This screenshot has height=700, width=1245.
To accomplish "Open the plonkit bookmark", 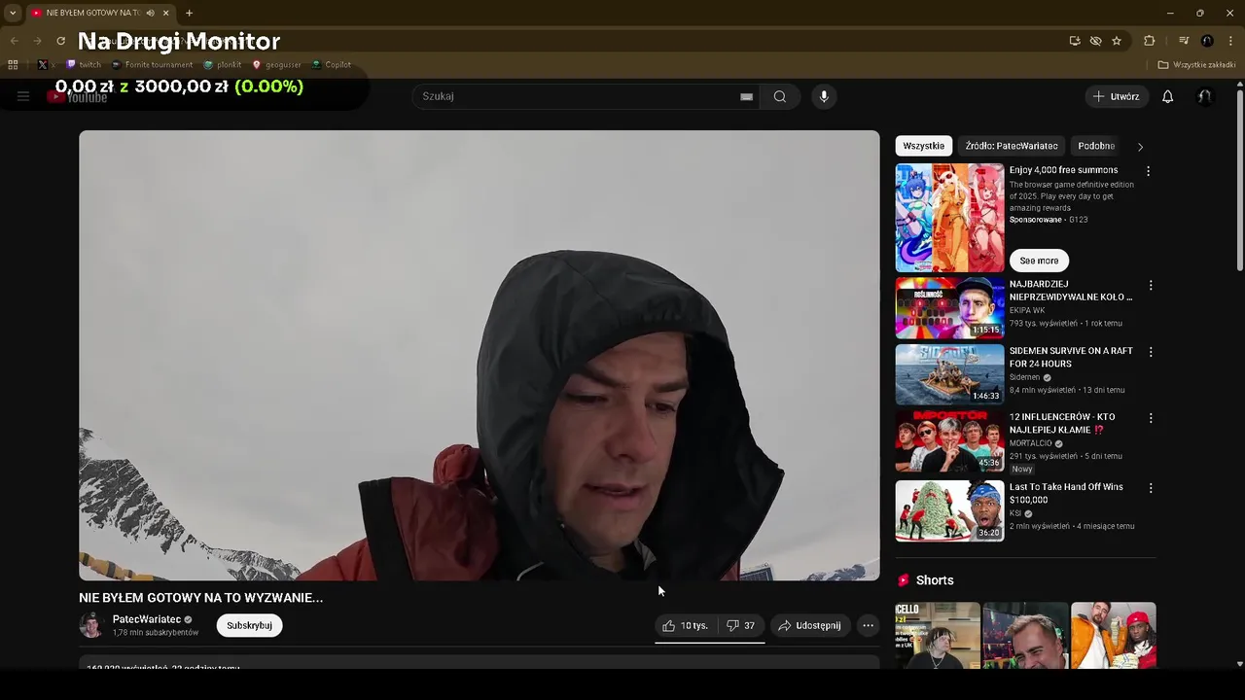I will pyautogui.click(x=223, y=65).
